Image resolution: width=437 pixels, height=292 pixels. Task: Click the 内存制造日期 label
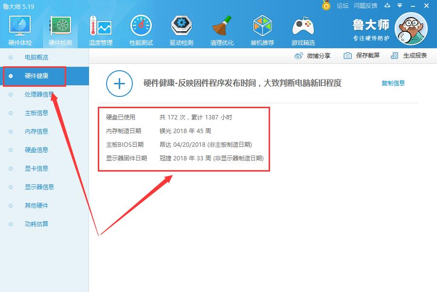point(124,131)
